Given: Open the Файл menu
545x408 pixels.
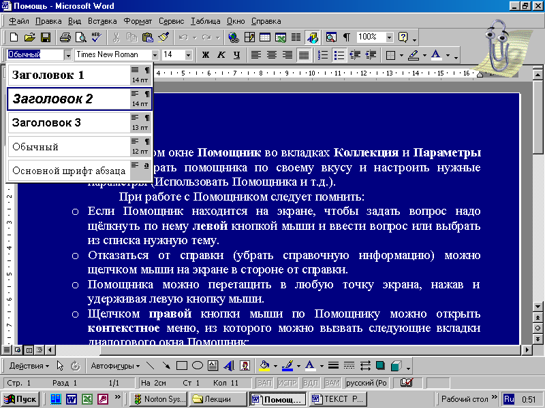Looking at the screenshot, I should 19,21.
